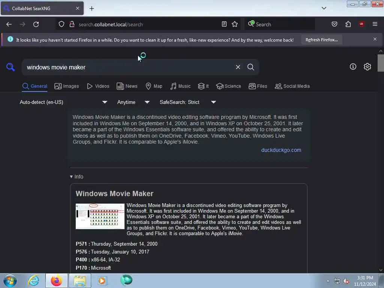Viewport: 384px width, 288px height.
Task: Open the Windows Start button
Action: coord(10,280)
